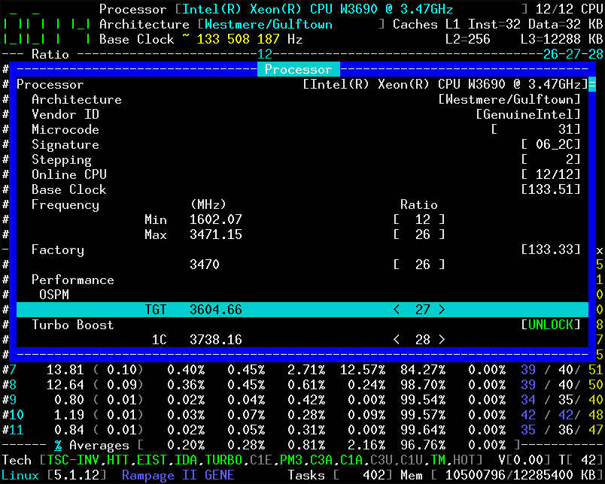Click 98.70% in the #8 row
This screenshot has height=484, width=605.
pos(423,385)
